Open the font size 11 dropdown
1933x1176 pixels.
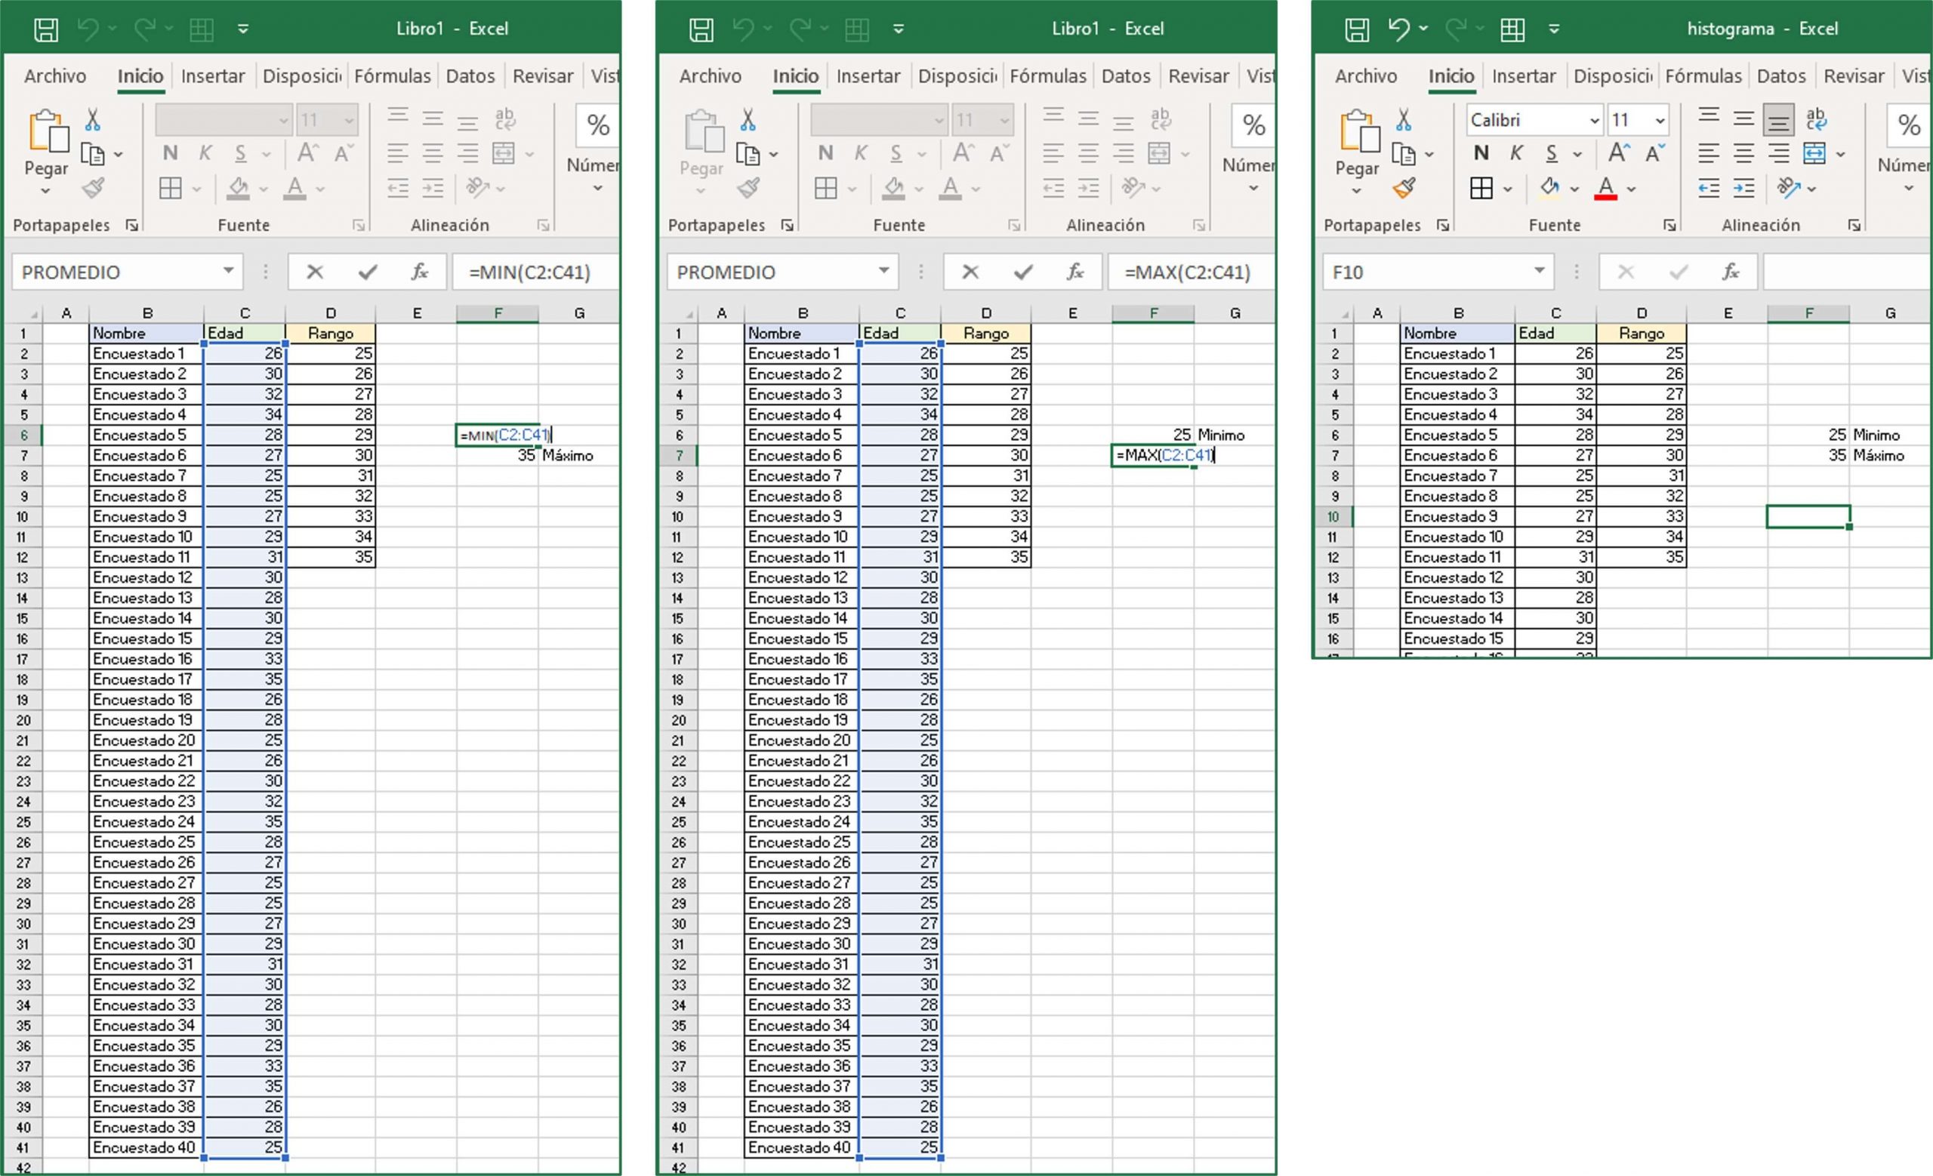point(1658,119)
